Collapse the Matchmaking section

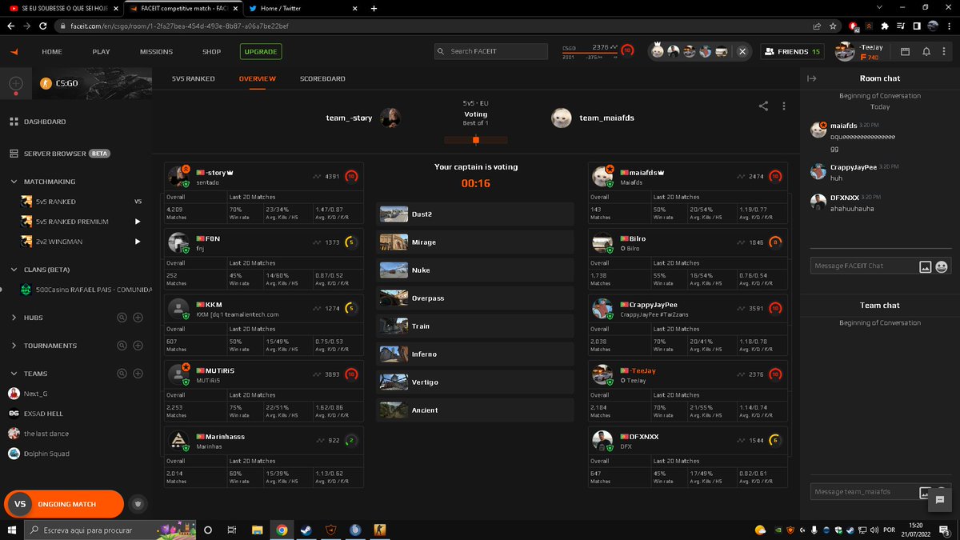(x=14, y=182)
